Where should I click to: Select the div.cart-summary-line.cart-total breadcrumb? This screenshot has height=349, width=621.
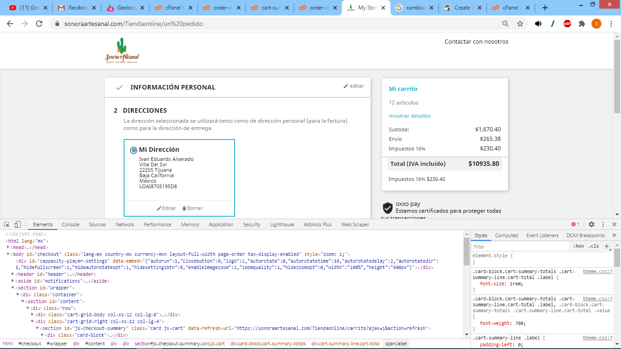pyautogui.click(x=345, y=344)
